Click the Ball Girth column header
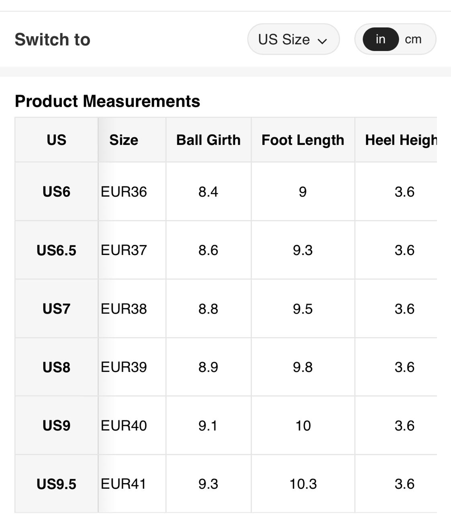The image size is (451, 514). point(208,140)
